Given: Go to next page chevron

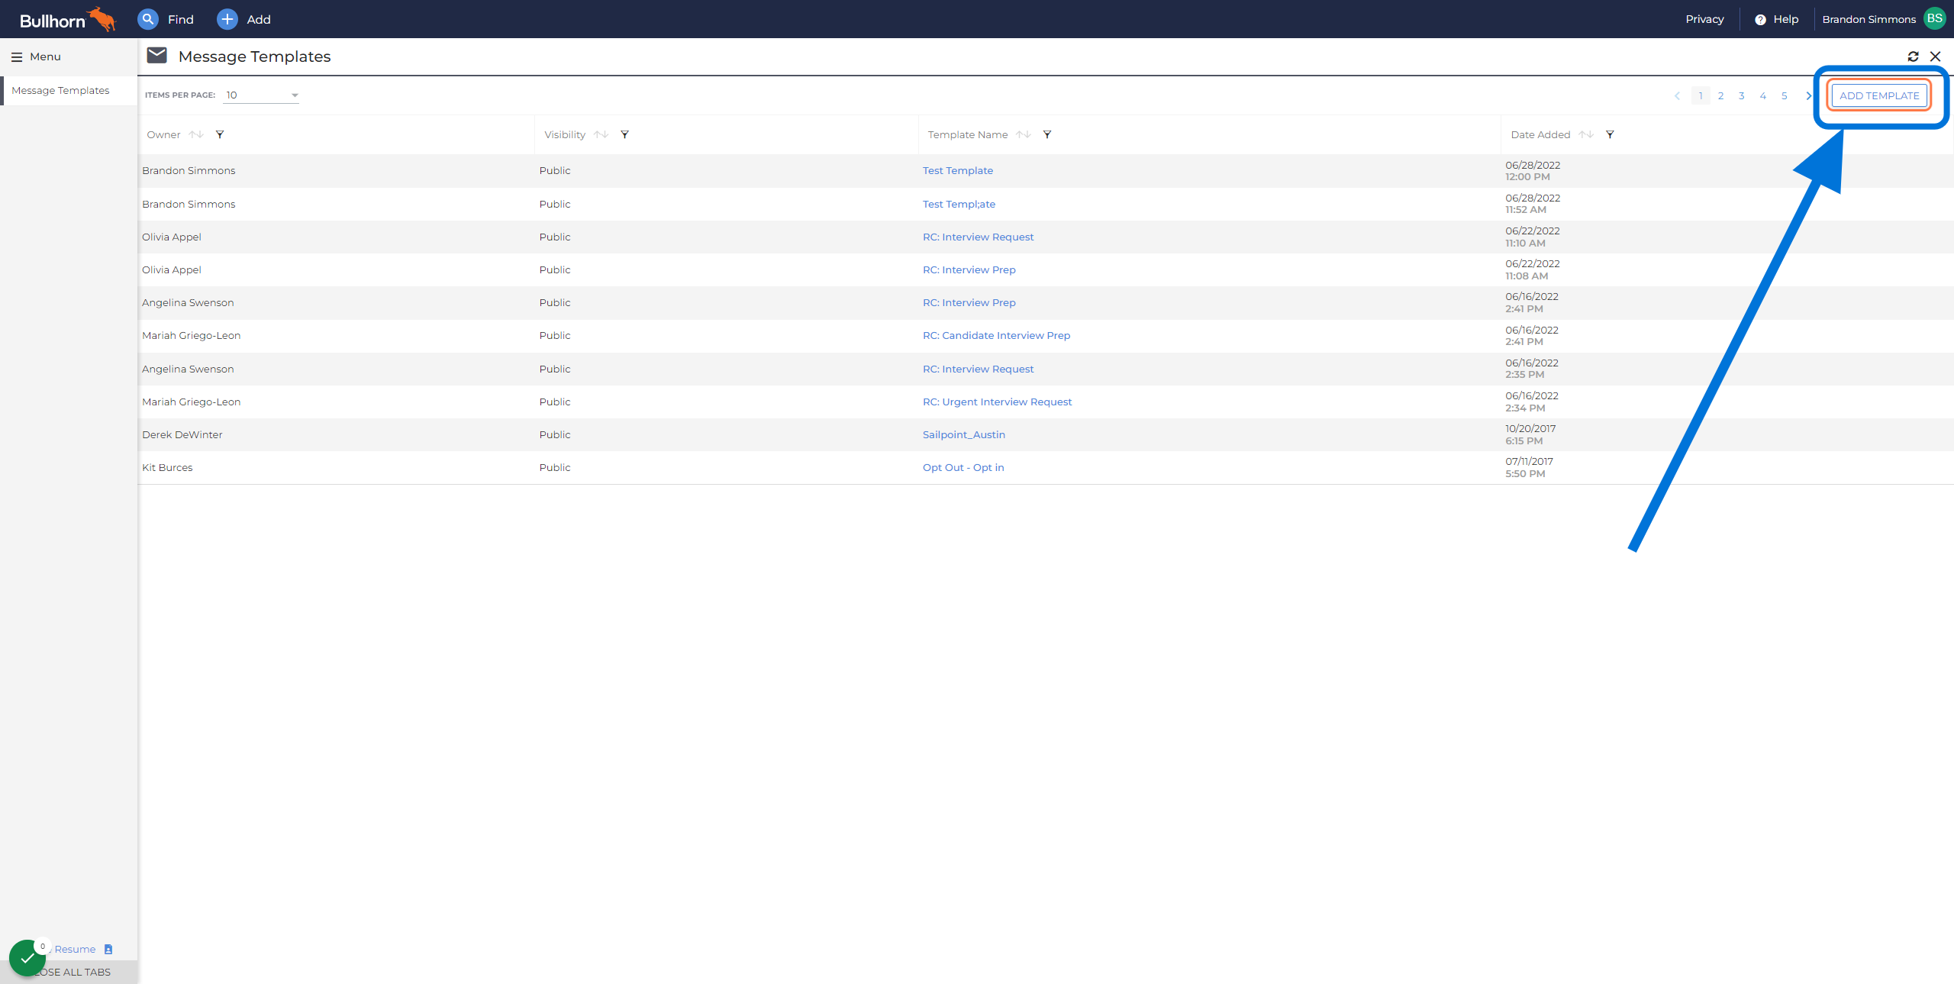Looking at the screenshot, I should pyautogui.click(x=1807, y=96).
